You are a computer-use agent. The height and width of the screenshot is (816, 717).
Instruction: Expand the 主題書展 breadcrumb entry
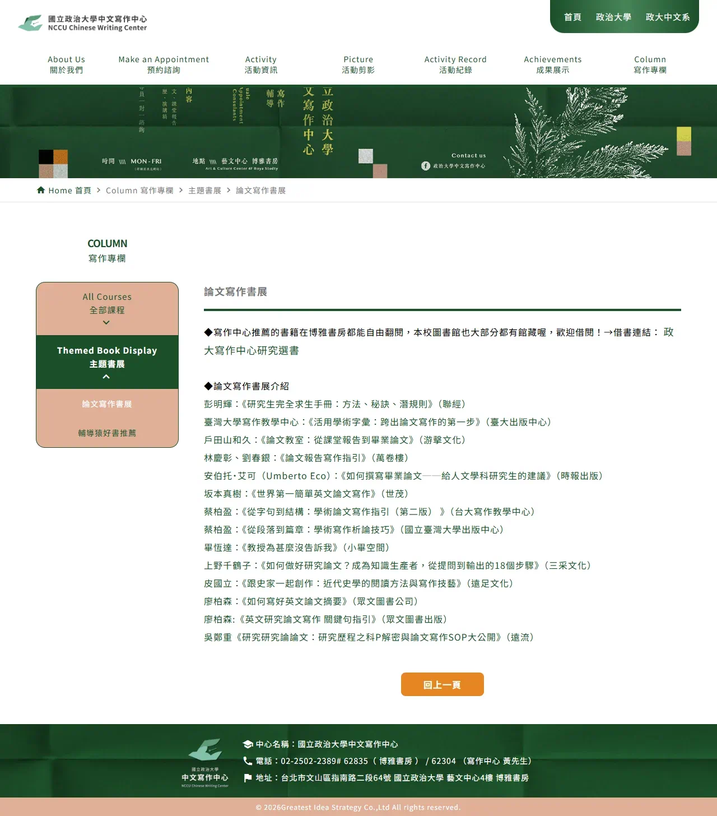(x=205, y=190)
